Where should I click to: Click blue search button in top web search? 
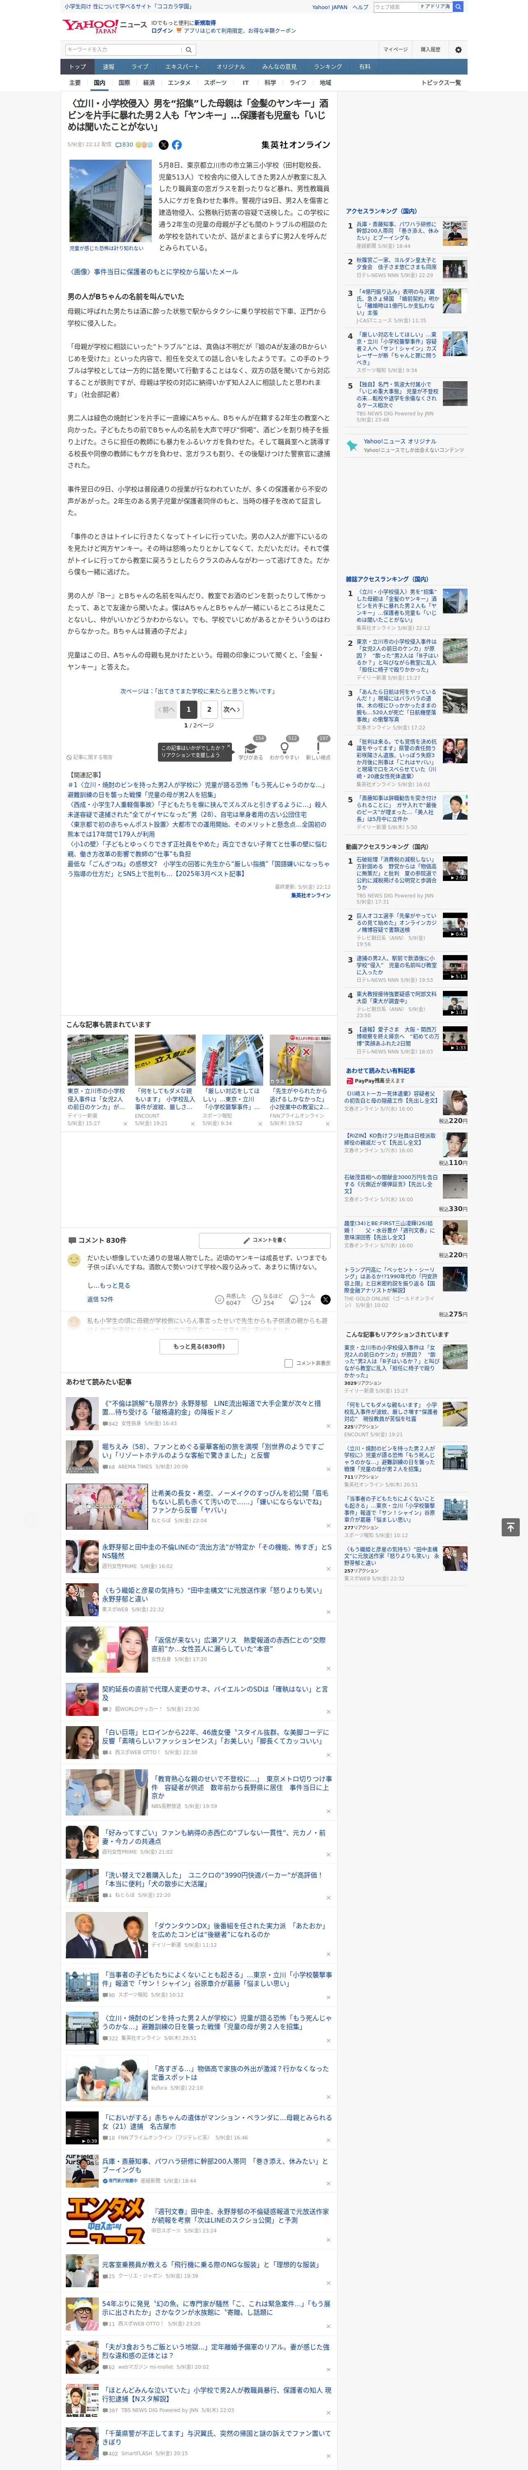(x=458, y=7)
